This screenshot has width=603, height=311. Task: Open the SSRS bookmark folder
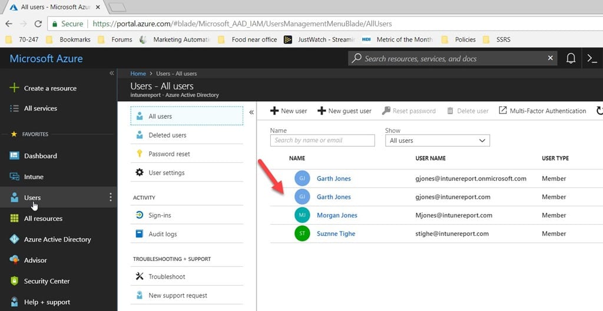point(496,39)
